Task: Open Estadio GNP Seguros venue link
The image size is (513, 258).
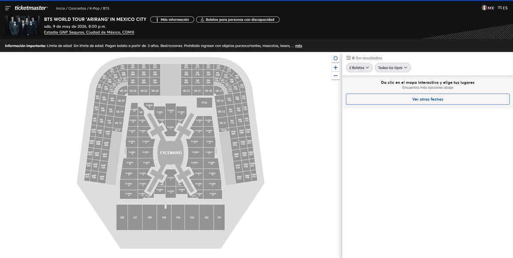Action: [x=89, y=32]
